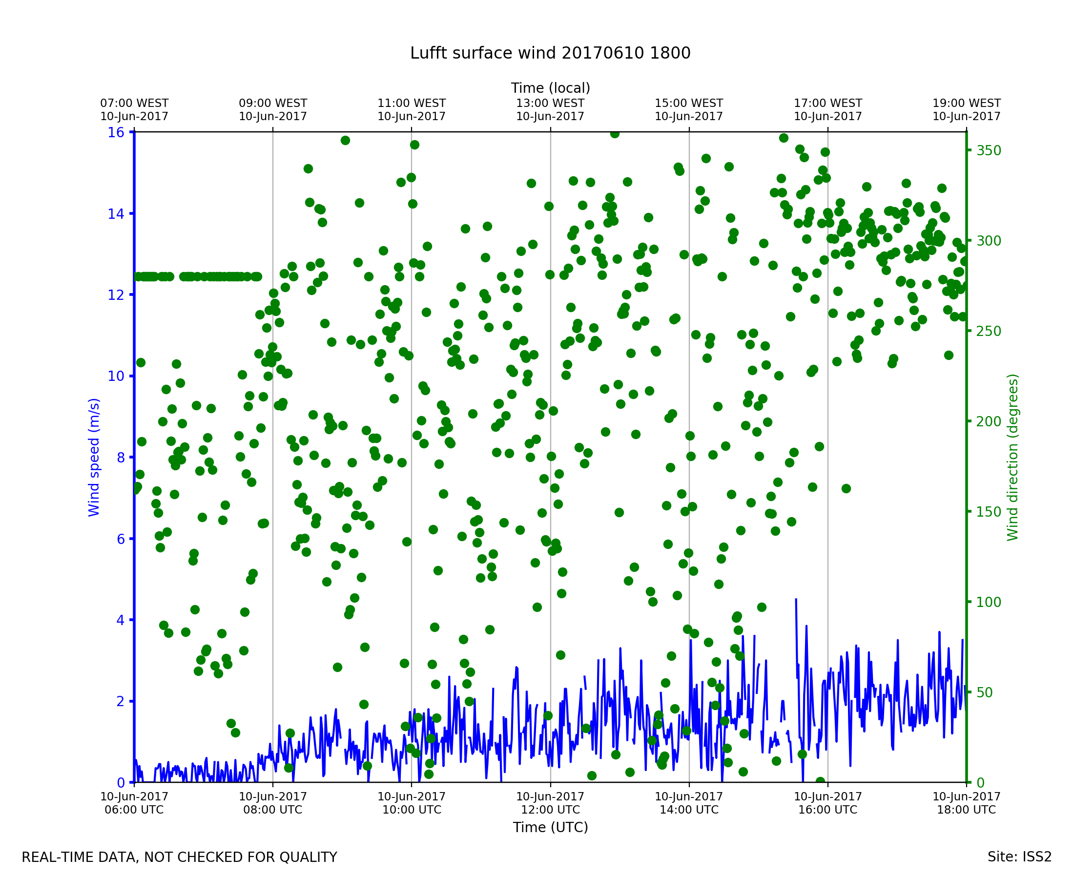Click the 'Wind direction (degrees)' axis label
This screenshot has height=879, width=1074.
1012,457
